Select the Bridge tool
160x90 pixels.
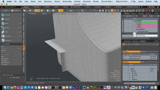pos(11,28)
